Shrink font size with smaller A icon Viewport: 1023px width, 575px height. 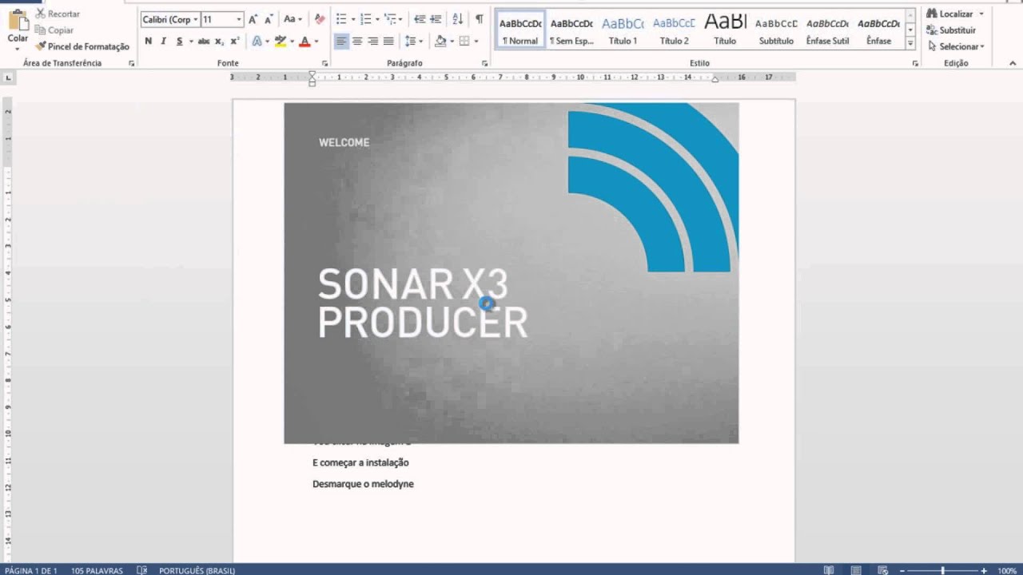point(269,19)
